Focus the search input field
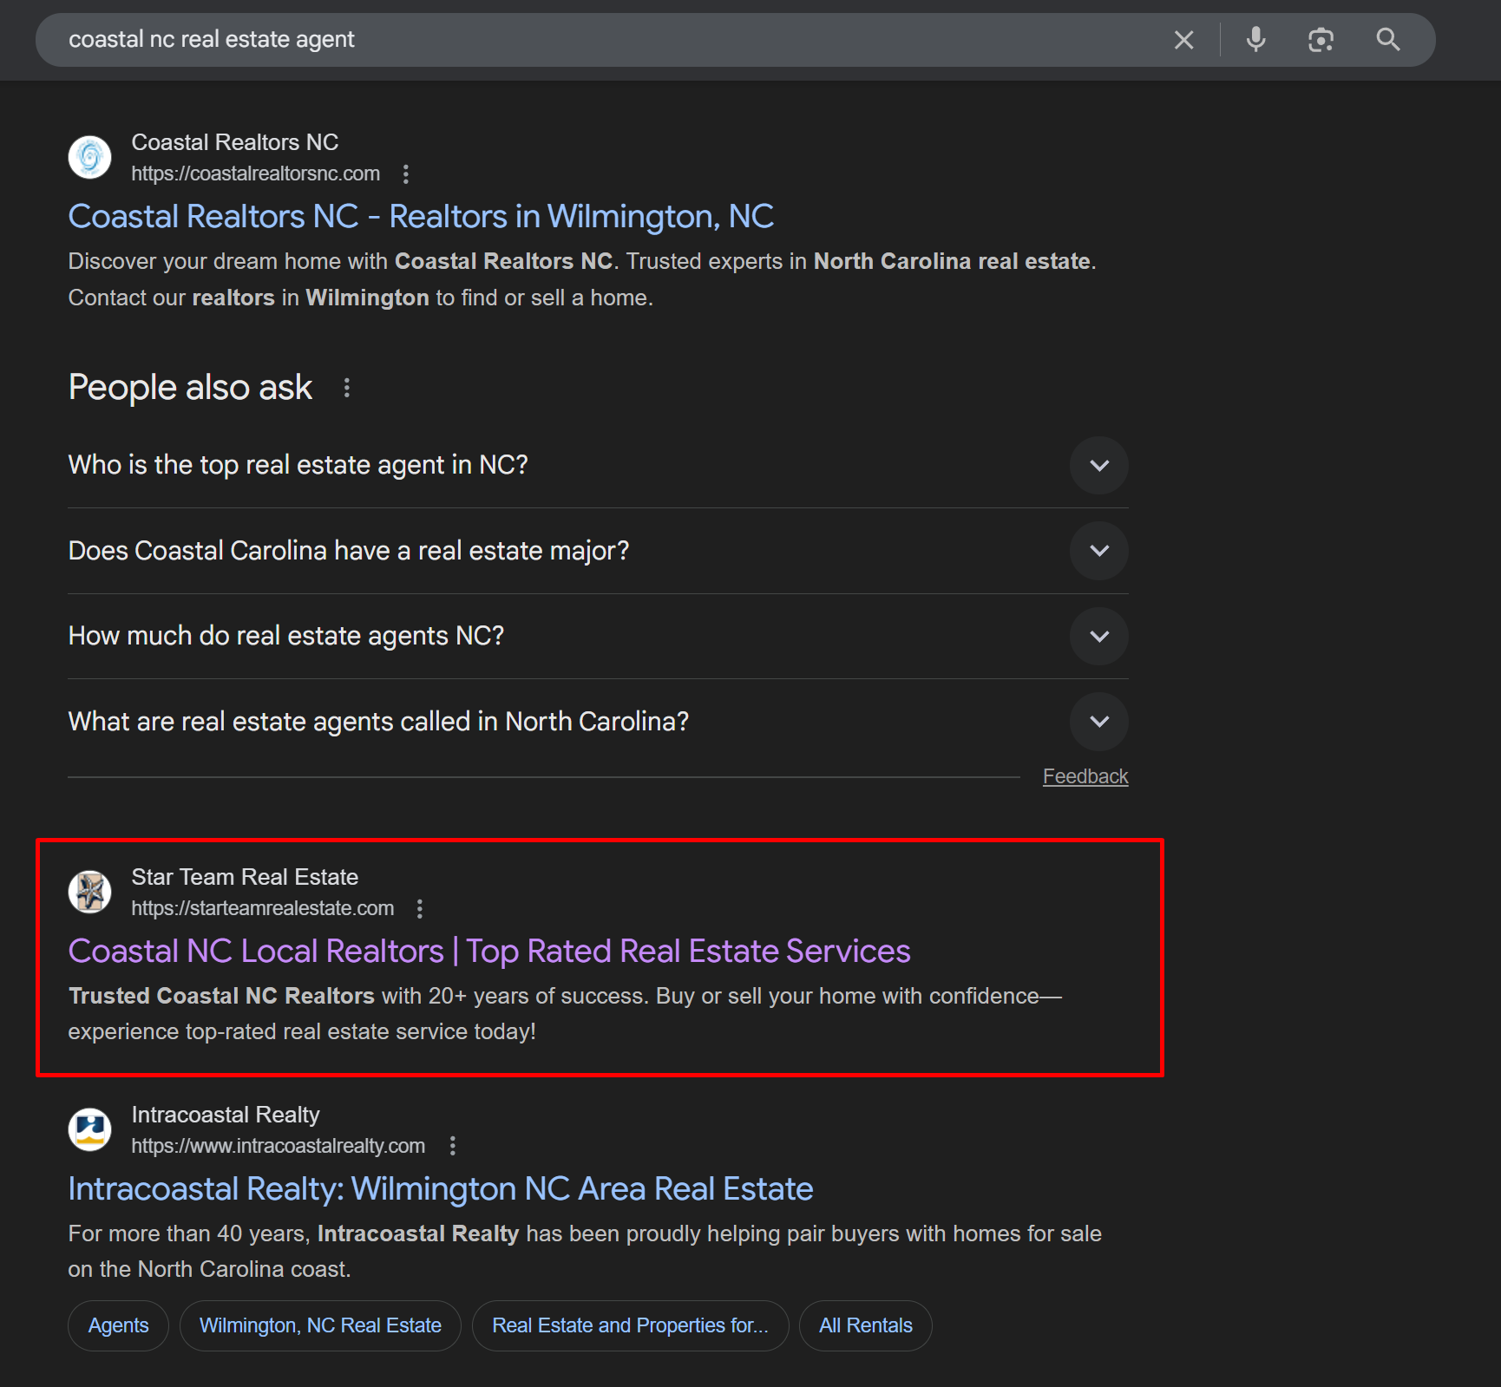Screen dimensions: 1501x1387 [607, 40]
